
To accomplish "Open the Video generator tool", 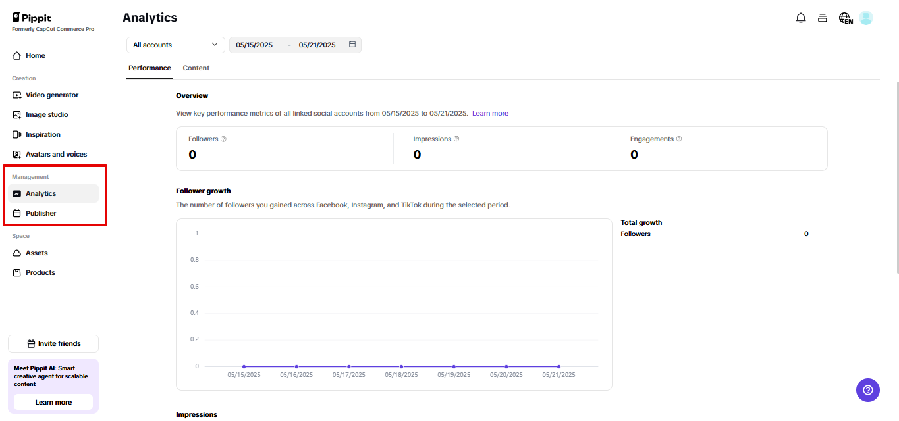I will pyautogui.click(x=51, y=95).
